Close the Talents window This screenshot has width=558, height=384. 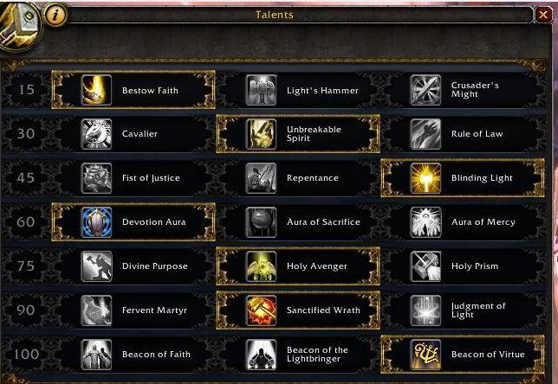(x=543, y=15)
